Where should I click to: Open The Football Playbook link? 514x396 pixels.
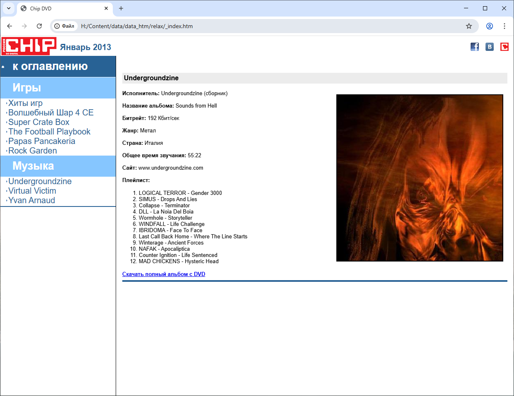click(49, 132)
